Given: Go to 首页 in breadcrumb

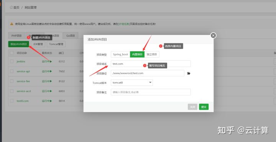Looking at the screenshot, I should click(x=16, y=8).
